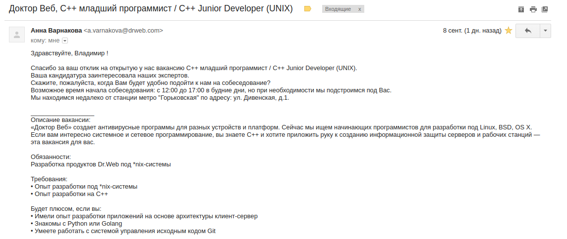The height and width of the screenshot is (239, 567).
Task: Click the line with interview time 12:00 до 17:00
Action: [x=211, y=90]
